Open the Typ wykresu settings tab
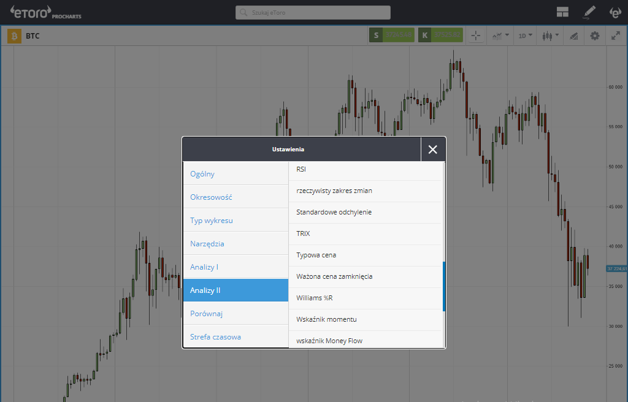628x402 pixels. pyautogui.click(x=236, y=220)
